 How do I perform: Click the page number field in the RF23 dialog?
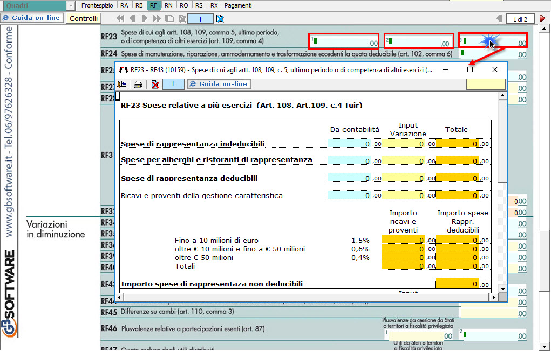click(x=173, y=84)
